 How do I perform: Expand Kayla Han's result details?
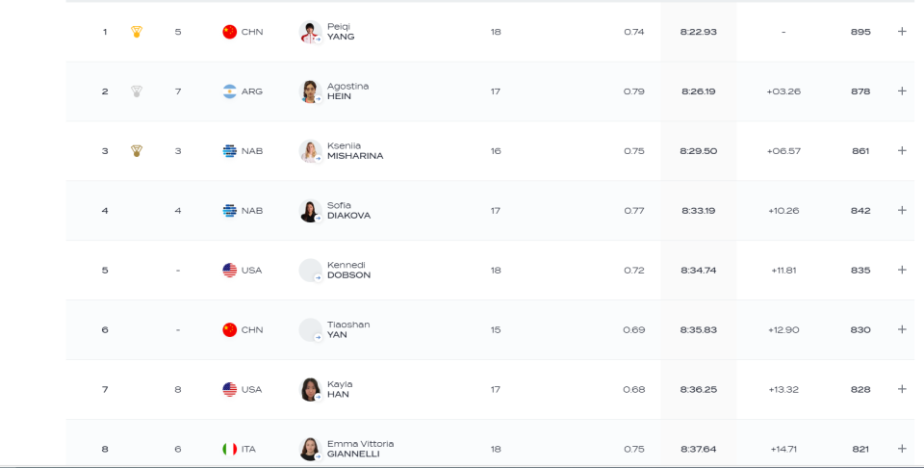click(x=902, y=389)
